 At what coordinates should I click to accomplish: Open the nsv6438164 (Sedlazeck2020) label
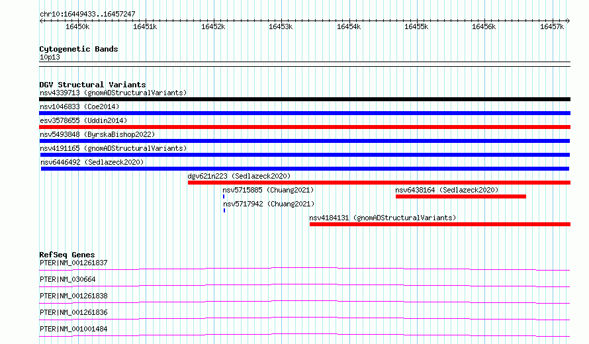pyautogui.click(x=447, y=190)
